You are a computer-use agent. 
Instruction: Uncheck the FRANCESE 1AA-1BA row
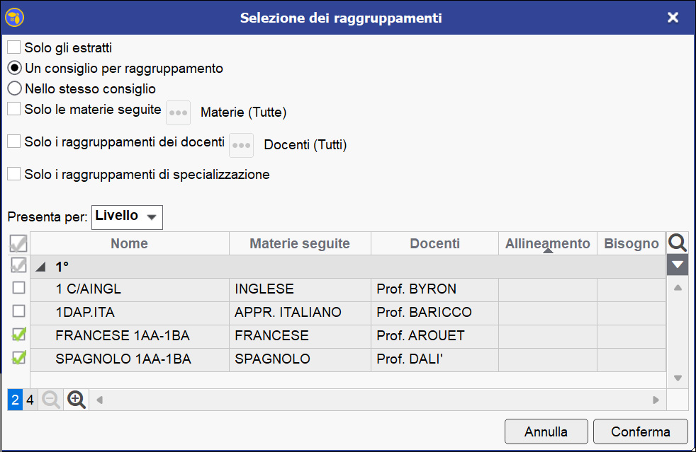pos(18,335)
